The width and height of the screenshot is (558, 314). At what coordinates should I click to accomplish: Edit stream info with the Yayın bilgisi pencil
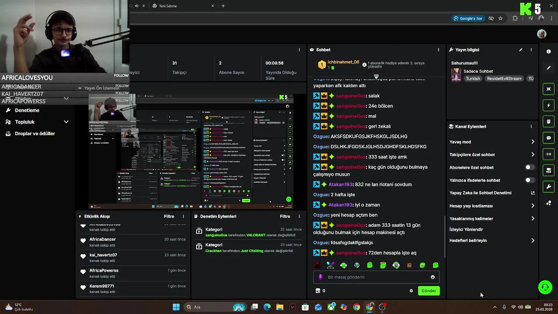(x=521, y=50)
